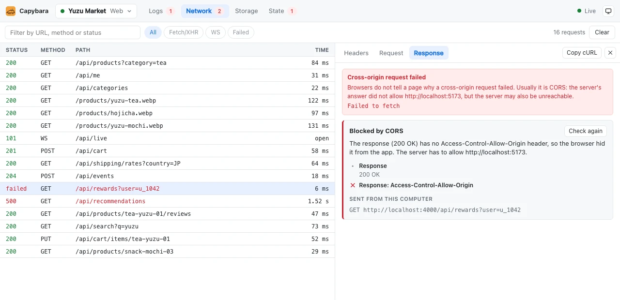620x300 pixels.
Task: Select the PUT /api/cart/items/tea-yuzu-01 row
Action: point(167,239)
